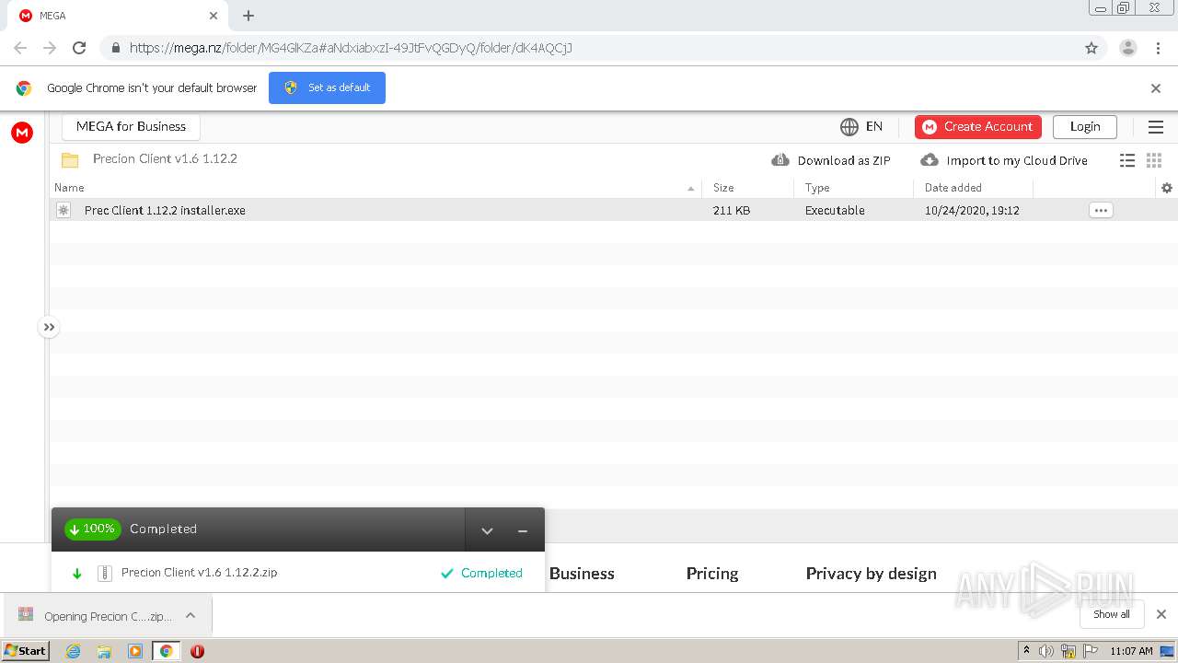The height and width of the screenshot is (663, 1178).
Task: Launch Internet Explorer from taskbar
Action: click(x=74, y=651)
